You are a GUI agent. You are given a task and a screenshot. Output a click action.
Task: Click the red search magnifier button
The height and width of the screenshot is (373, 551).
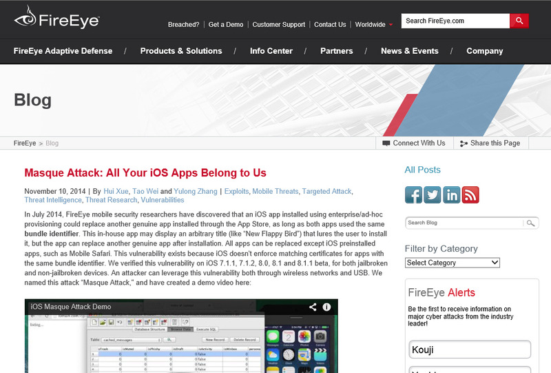tap(519, 21)
